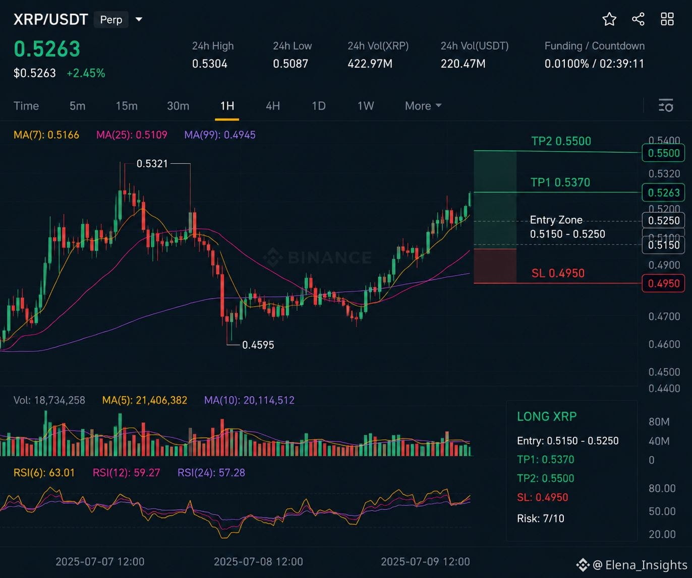Click the $0.5263 USD price

point(35,73)
